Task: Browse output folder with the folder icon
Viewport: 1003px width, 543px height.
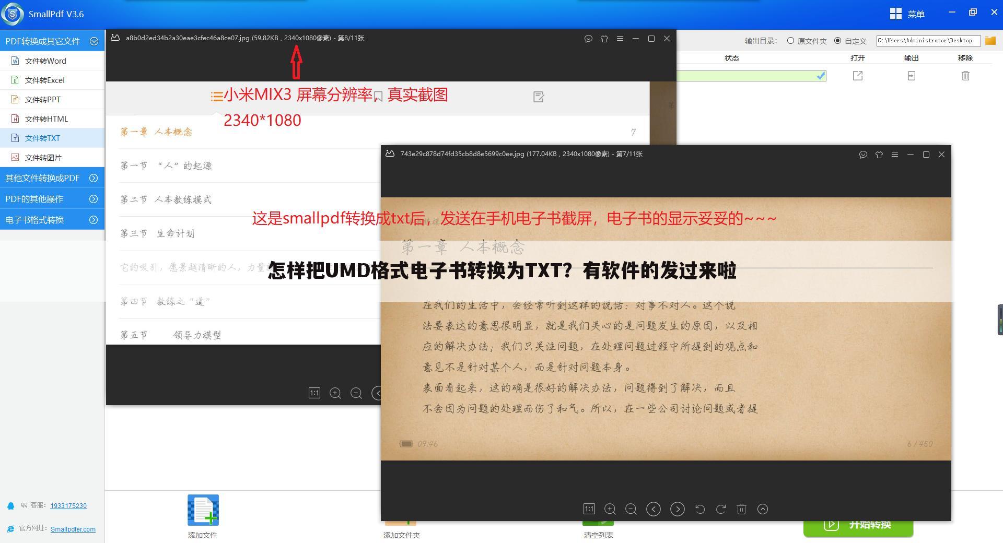Action: point(990,40)
